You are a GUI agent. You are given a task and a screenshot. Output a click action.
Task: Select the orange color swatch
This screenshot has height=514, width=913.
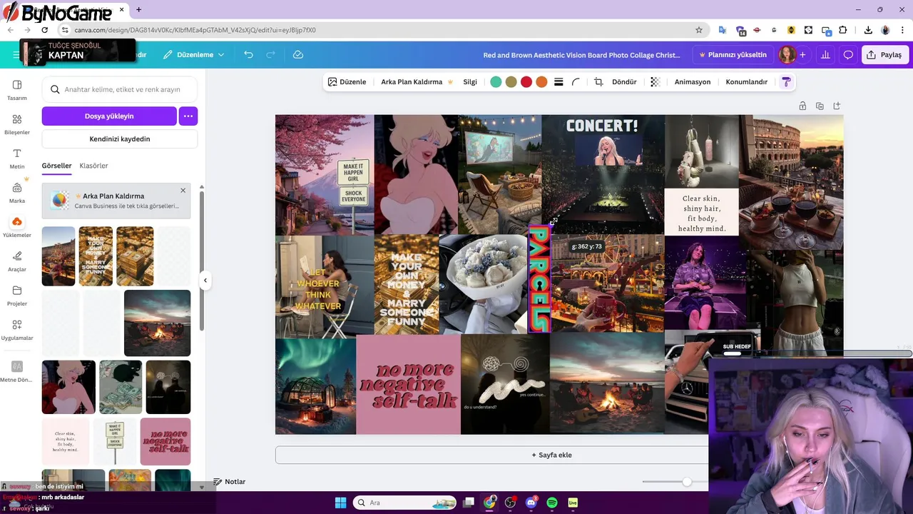tap(541, 82)
